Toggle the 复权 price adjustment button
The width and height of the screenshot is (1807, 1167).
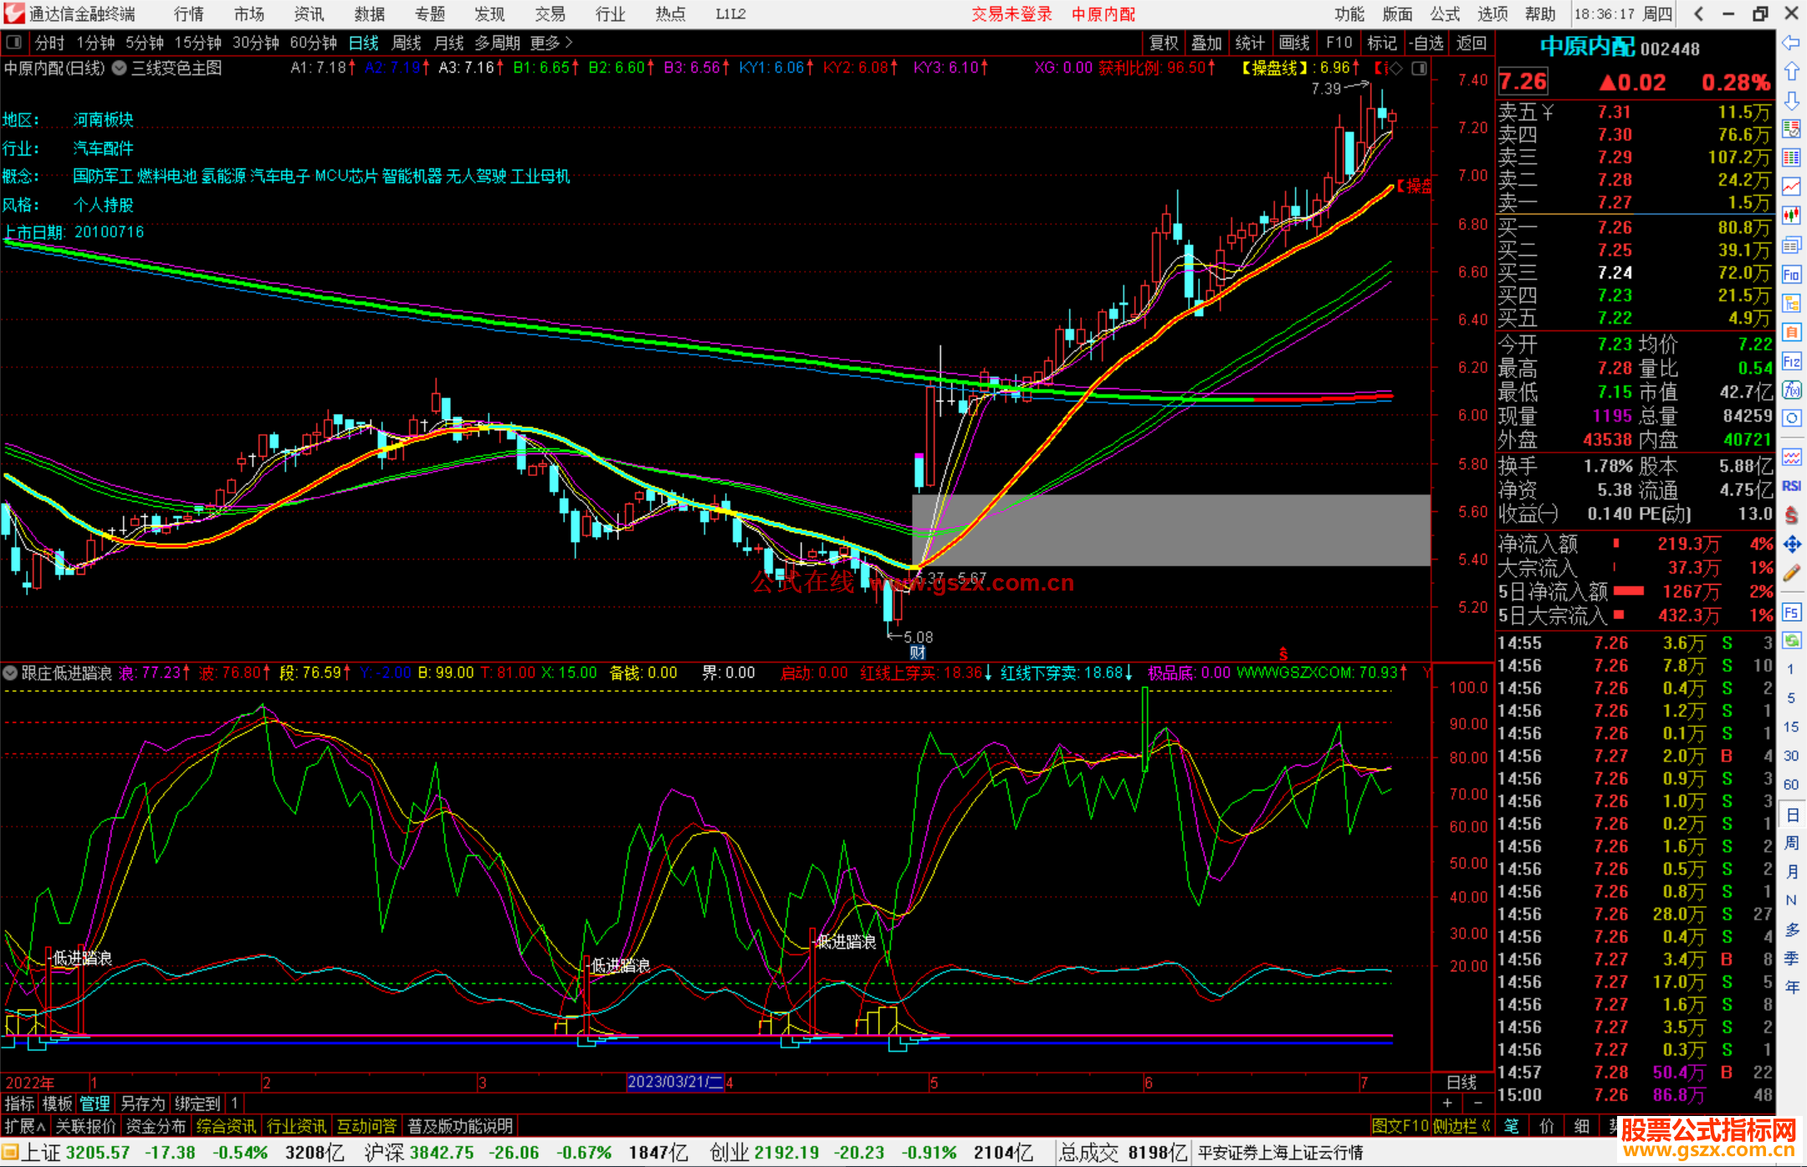tap(1164, 43)
